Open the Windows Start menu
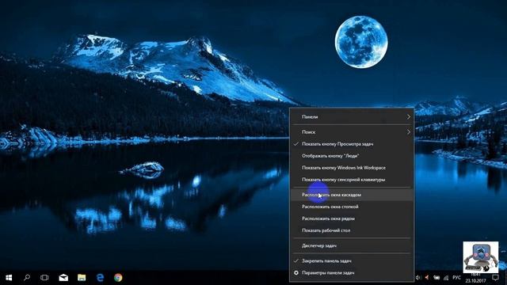Viewport: 507px width, 285px height. pyautogui.click(x=9, y=278)
